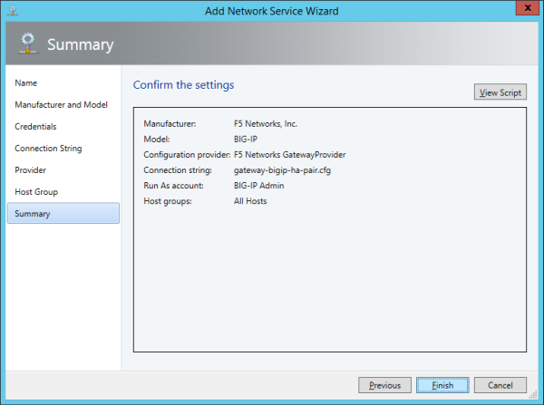The image size is (544, 405).
Task: Select the Summary step in the sidebar
Action: 33,214
